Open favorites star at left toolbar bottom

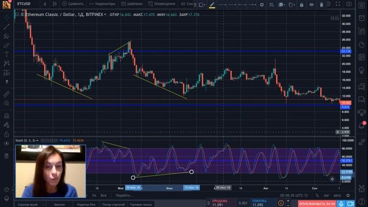pos(6,189)
